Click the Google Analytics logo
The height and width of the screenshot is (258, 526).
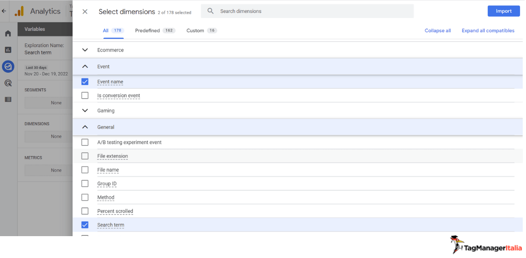click(x=19, y=11)
